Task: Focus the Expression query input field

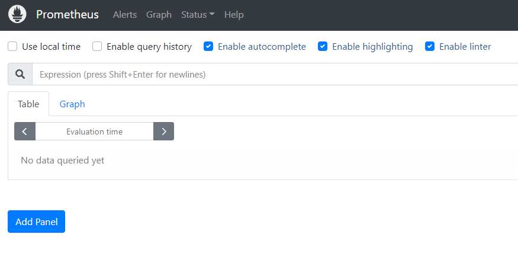Action: coord(275,74)
